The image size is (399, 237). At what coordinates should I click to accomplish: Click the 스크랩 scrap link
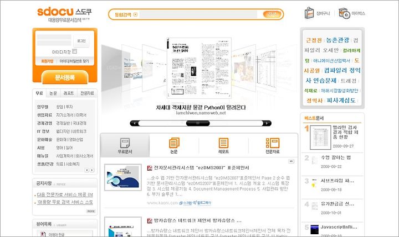pyautogui.click(x=185, y=203)
